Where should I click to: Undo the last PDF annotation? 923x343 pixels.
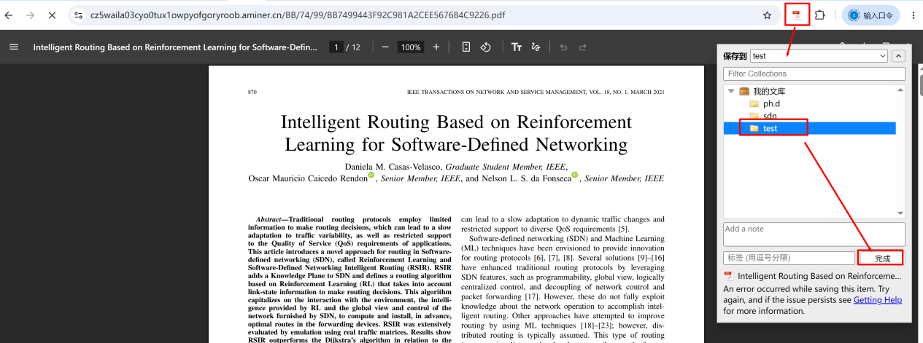563,47
